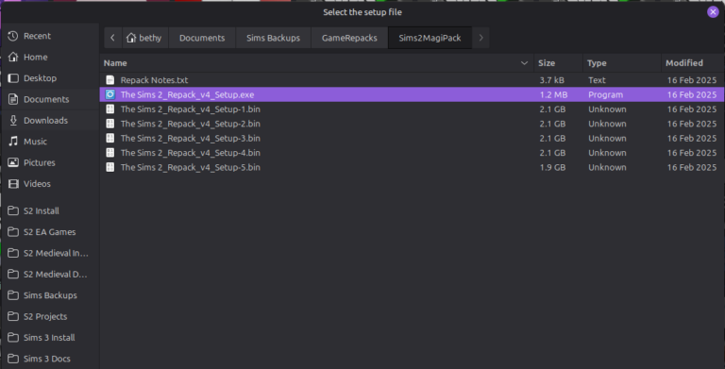Click the Text type cell
Screen dimensions: 725x369
[x=597, y=80]
